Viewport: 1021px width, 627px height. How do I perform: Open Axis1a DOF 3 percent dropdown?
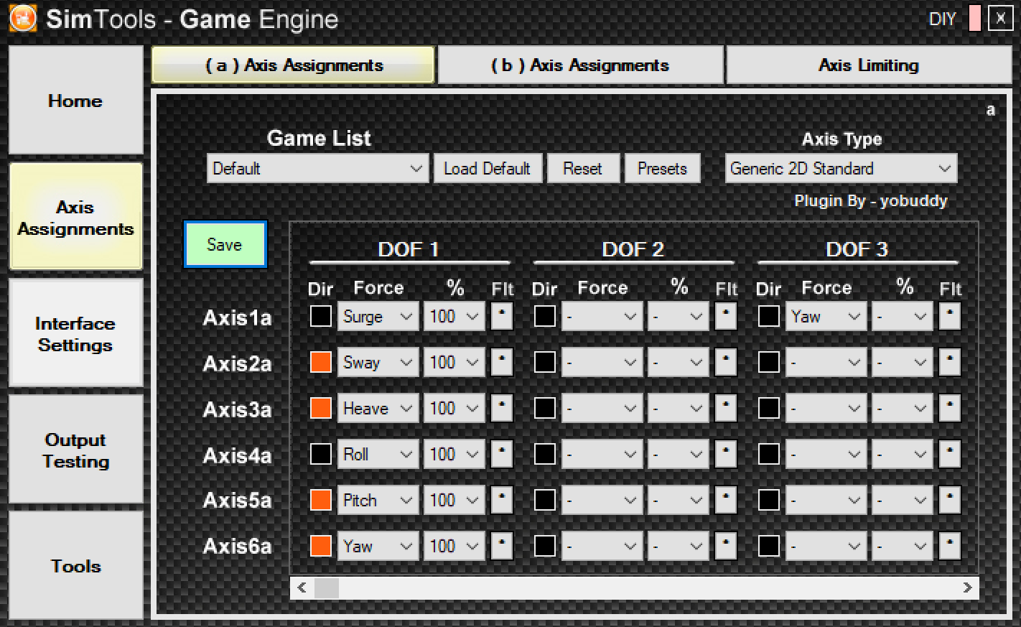(903, 316)
